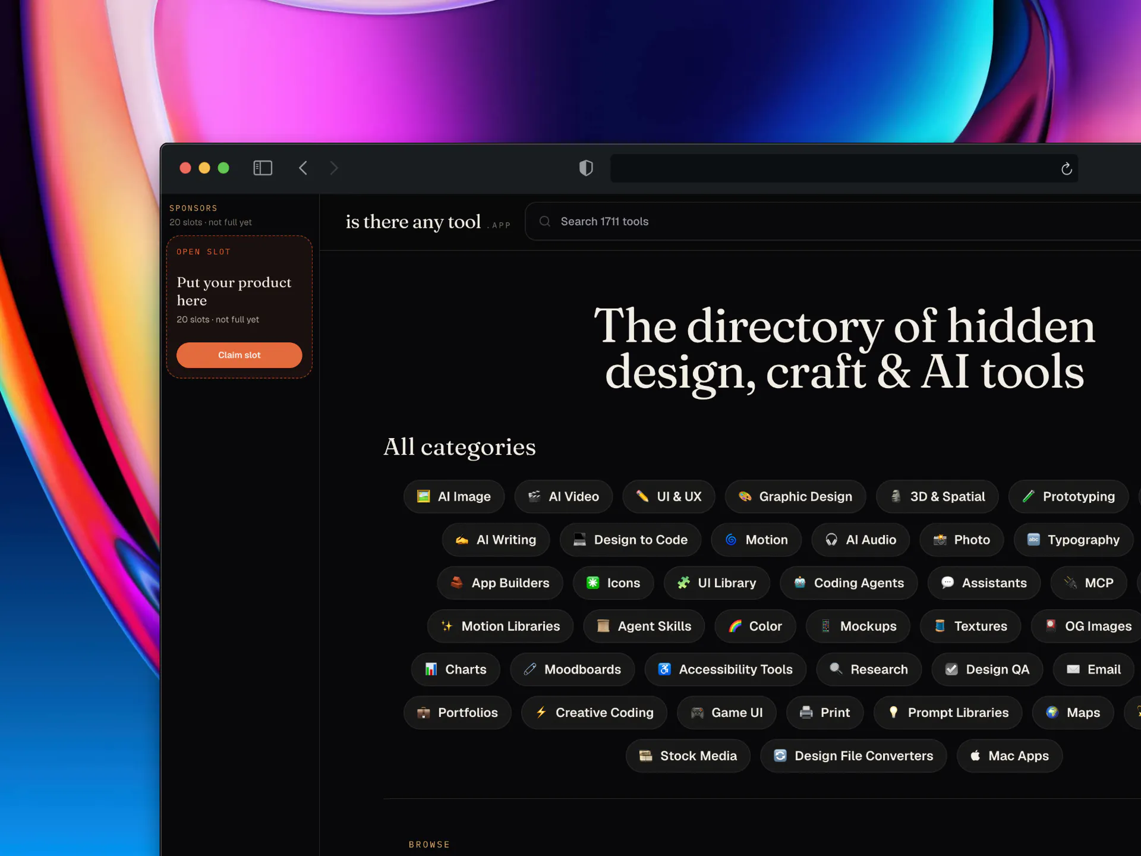Open the App Builders category
The image size is (1141, 856).
[500, 583]
